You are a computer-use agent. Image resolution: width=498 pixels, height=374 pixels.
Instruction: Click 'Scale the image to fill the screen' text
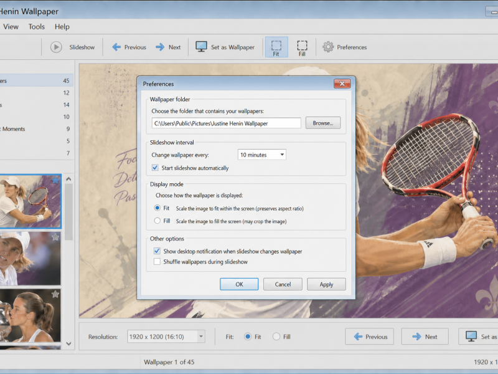point(231,221)
